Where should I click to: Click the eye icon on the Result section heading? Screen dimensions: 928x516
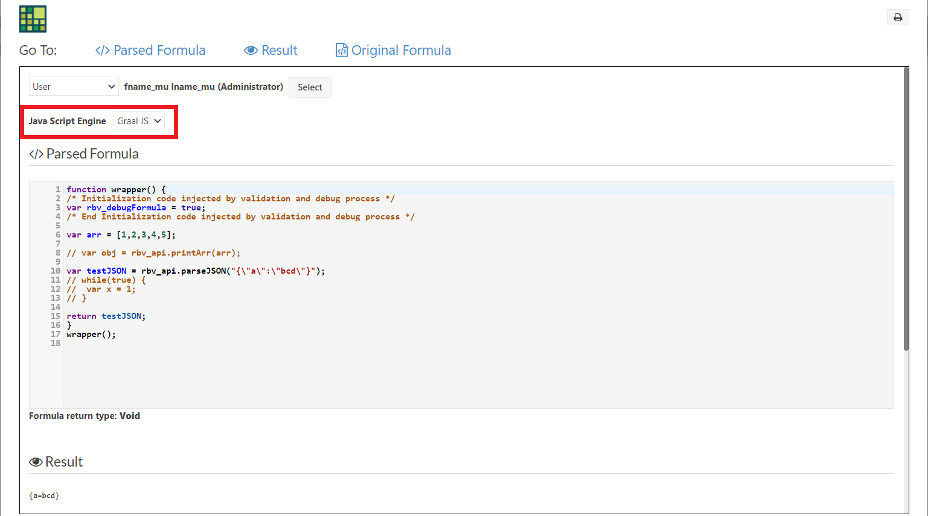[x=36, y=461]
